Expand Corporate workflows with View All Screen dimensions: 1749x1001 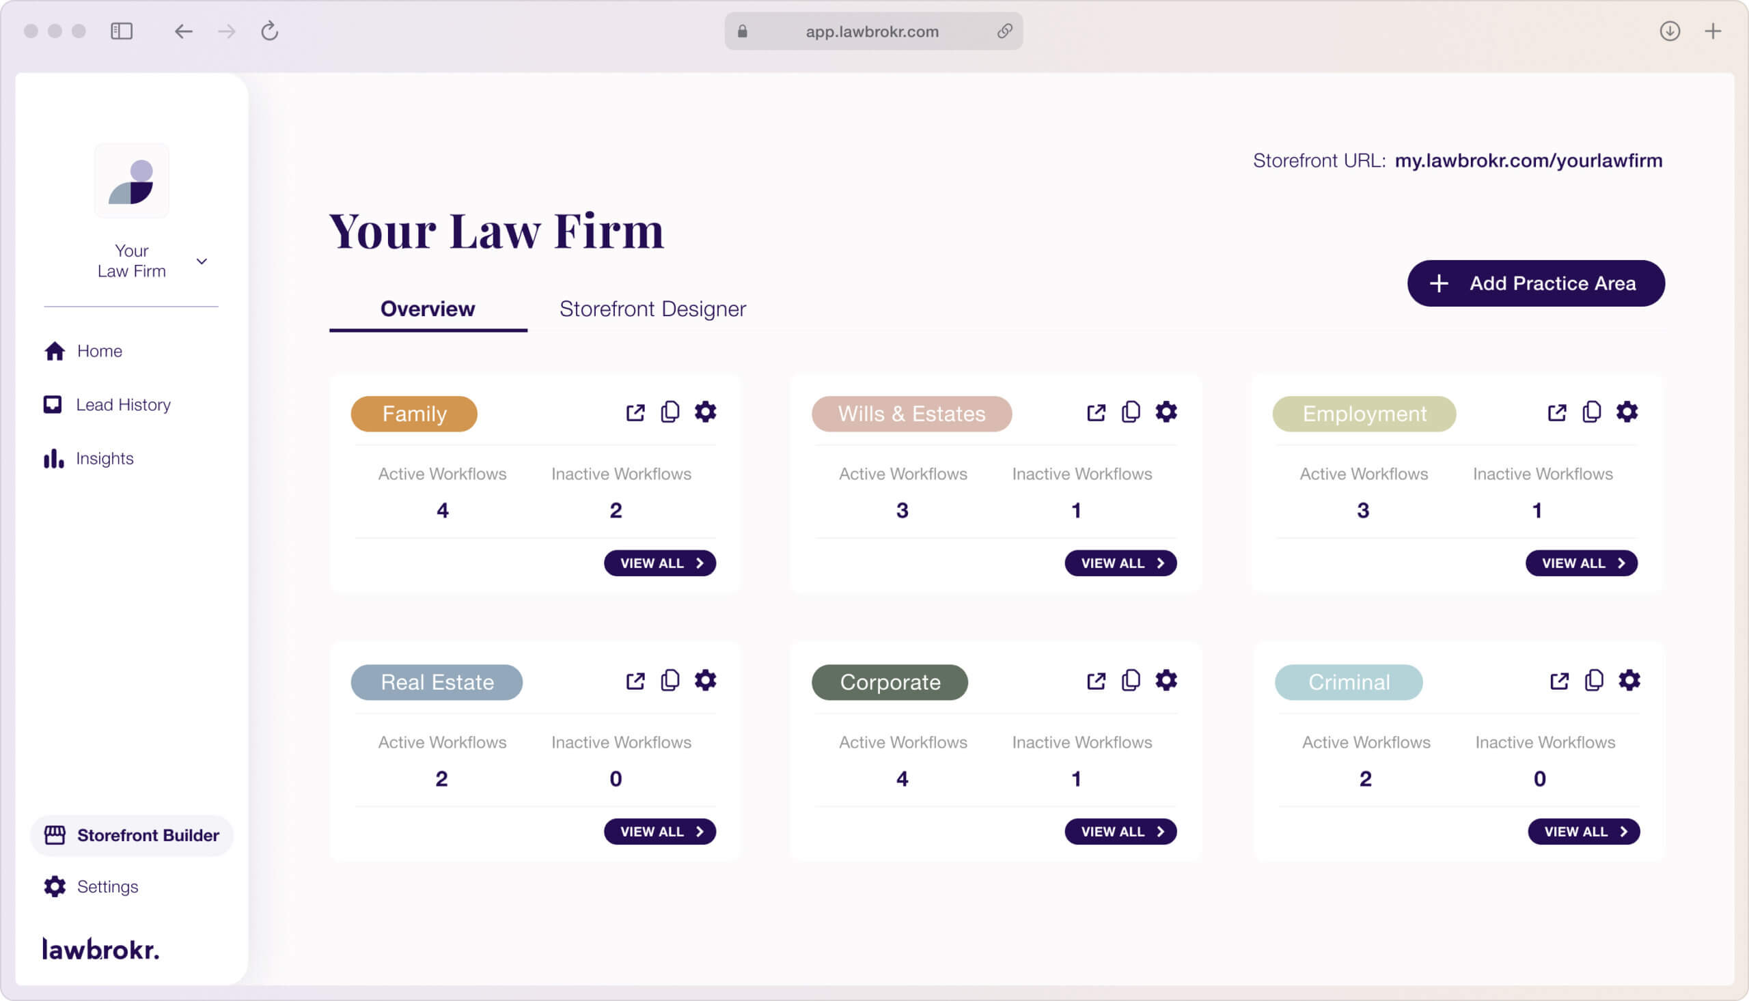[1120, 831]
